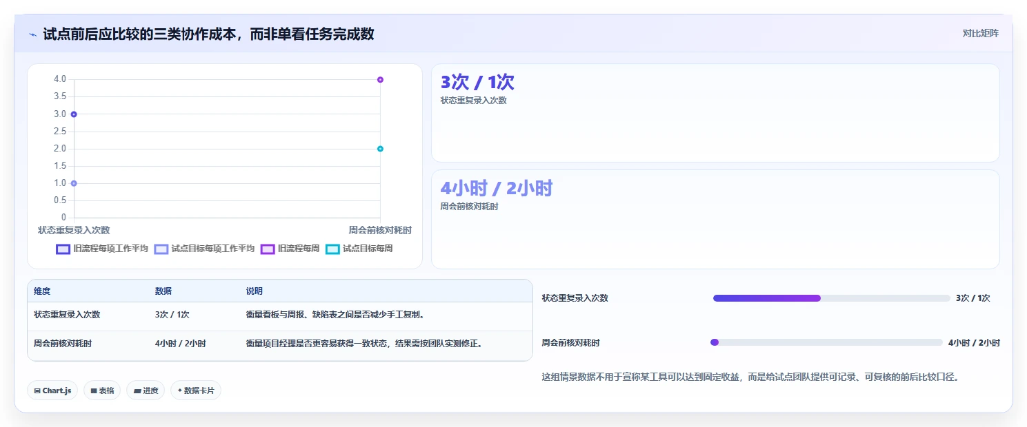Viewport: 1027px width, 427px height.
Task: Click table cell 周会前核对耗时 in 维度 column
Action: pos(63,344)
